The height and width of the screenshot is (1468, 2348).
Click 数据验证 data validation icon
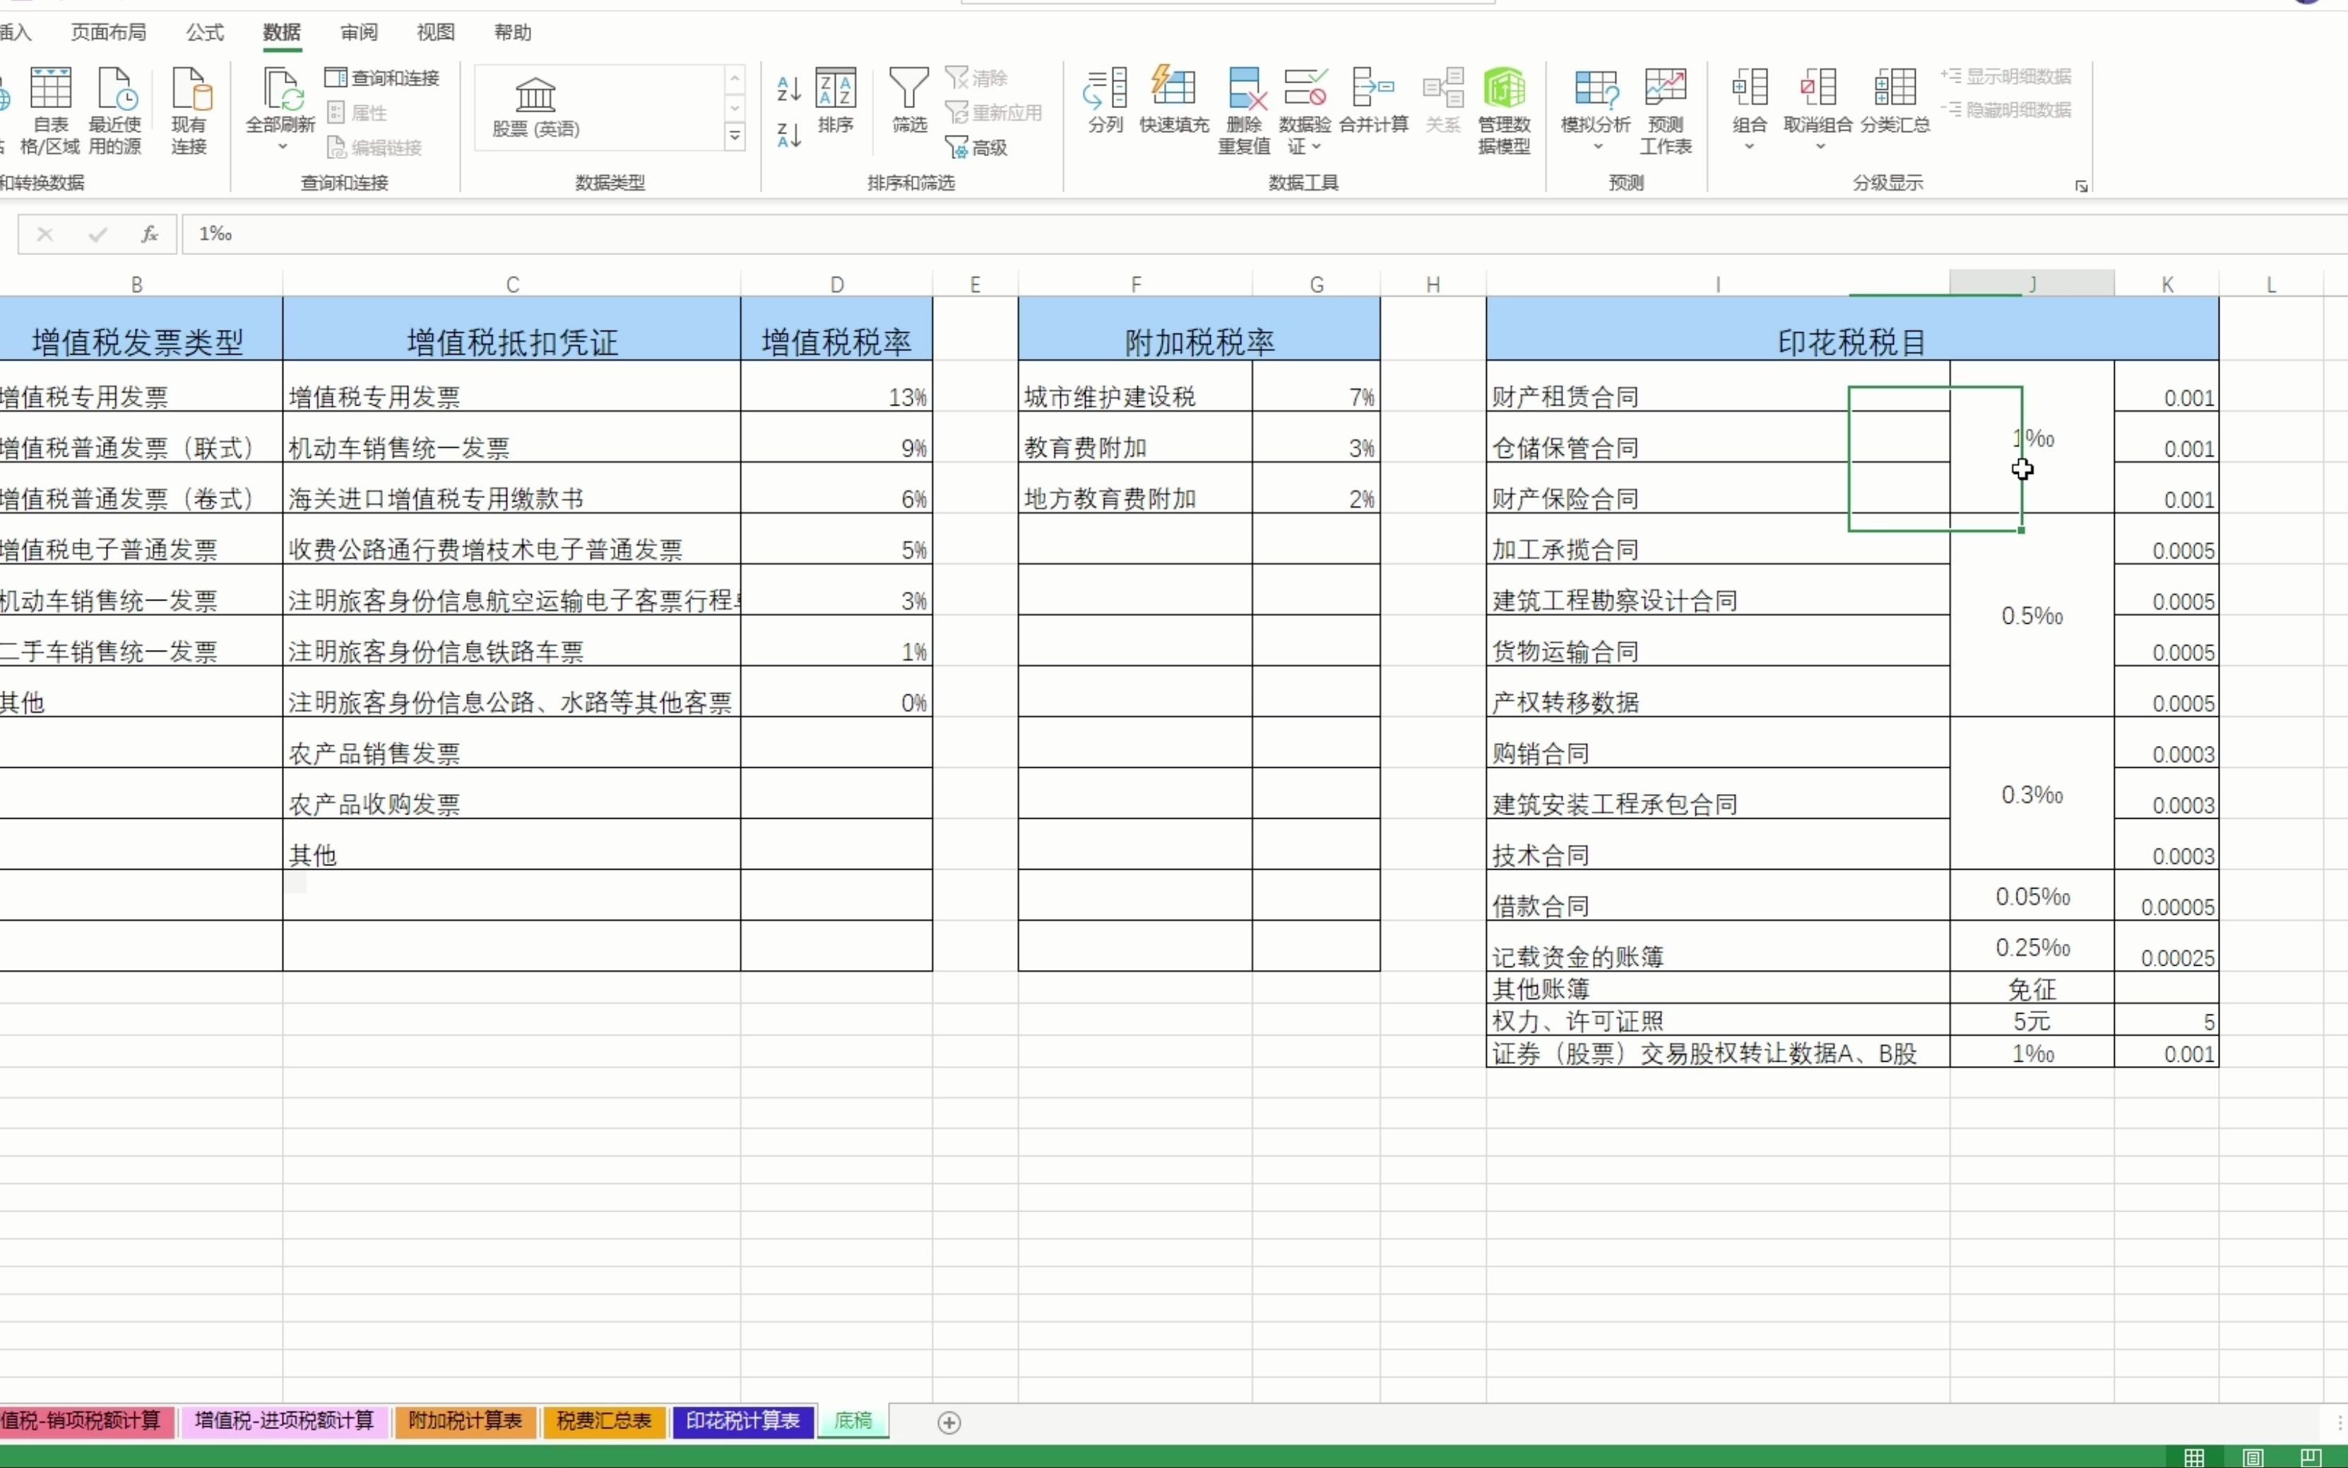click(1305, 88)
